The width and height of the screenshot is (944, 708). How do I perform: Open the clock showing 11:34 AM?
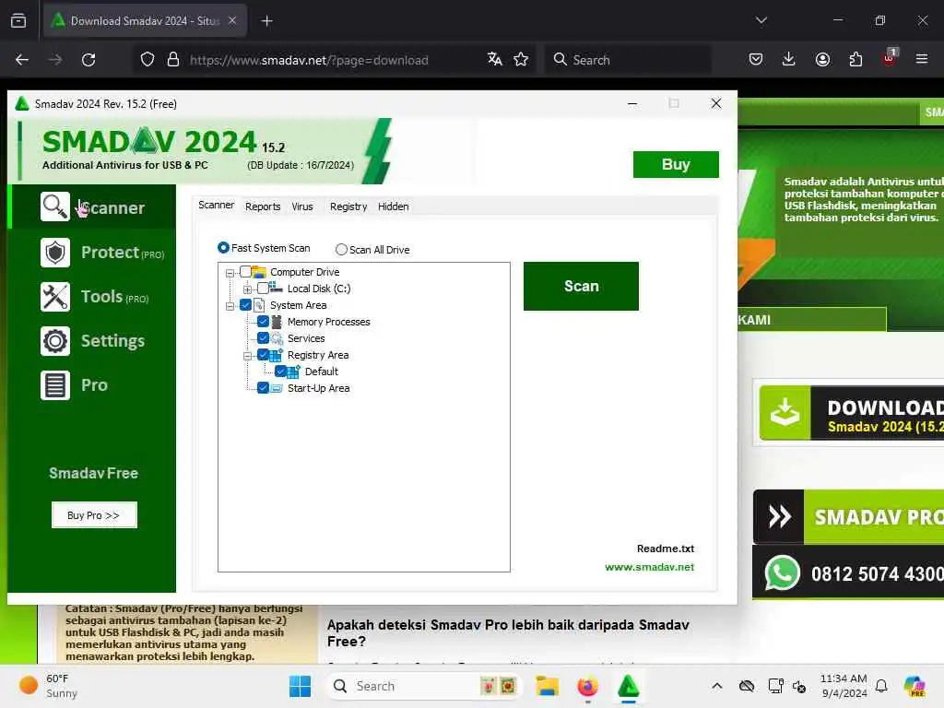click(x=844, y=686)
